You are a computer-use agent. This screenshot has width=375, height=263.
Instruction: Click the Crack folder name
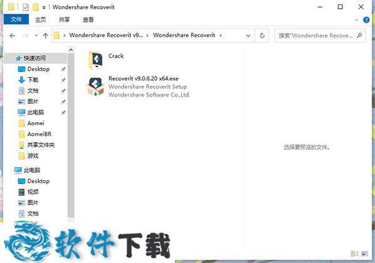(x=116, y=56)
